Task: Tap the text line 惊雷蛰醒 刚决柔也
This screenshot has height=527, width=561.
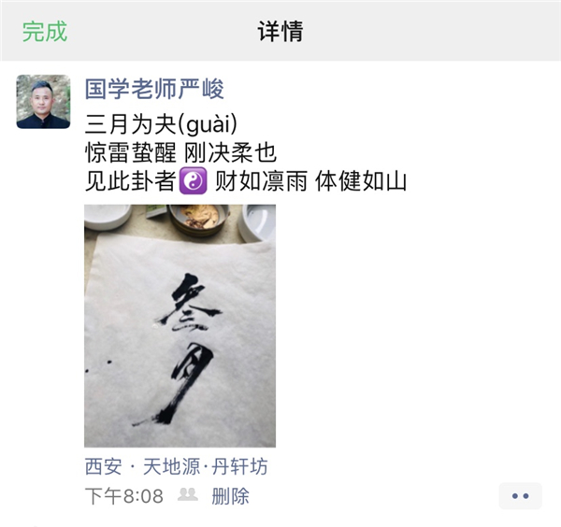Action: pos(180,152)
